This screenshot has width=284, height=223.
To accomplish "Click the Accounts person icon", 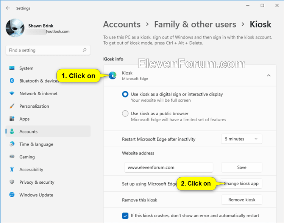I will 12,132.
